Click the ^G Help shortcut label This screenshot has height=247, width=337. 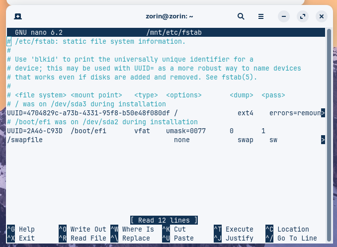click(21, 229)
